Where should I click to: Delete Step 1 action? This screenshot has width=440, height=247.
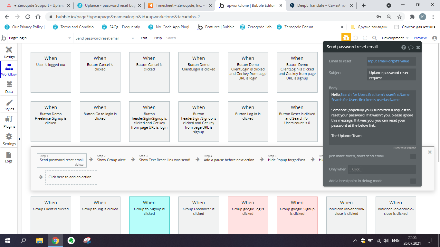click(x=79, y=165)
